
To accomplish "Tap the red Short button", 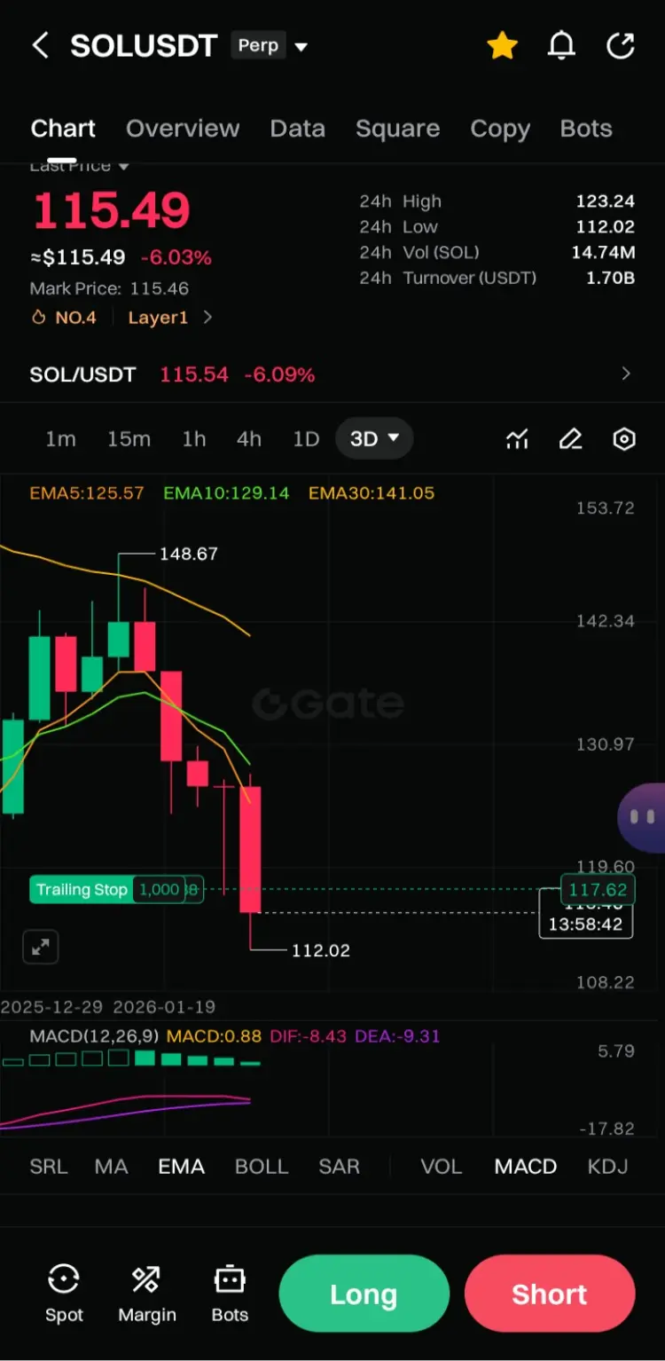I will (550, 1294).
